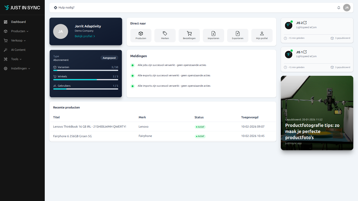Click the Exporteren icon
Viewport: 358px width, 201px height.
(238, 33)
